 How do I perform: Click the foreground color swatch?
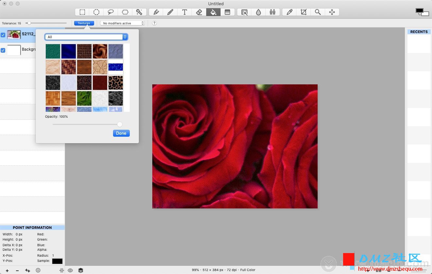[x=419, y=11]
